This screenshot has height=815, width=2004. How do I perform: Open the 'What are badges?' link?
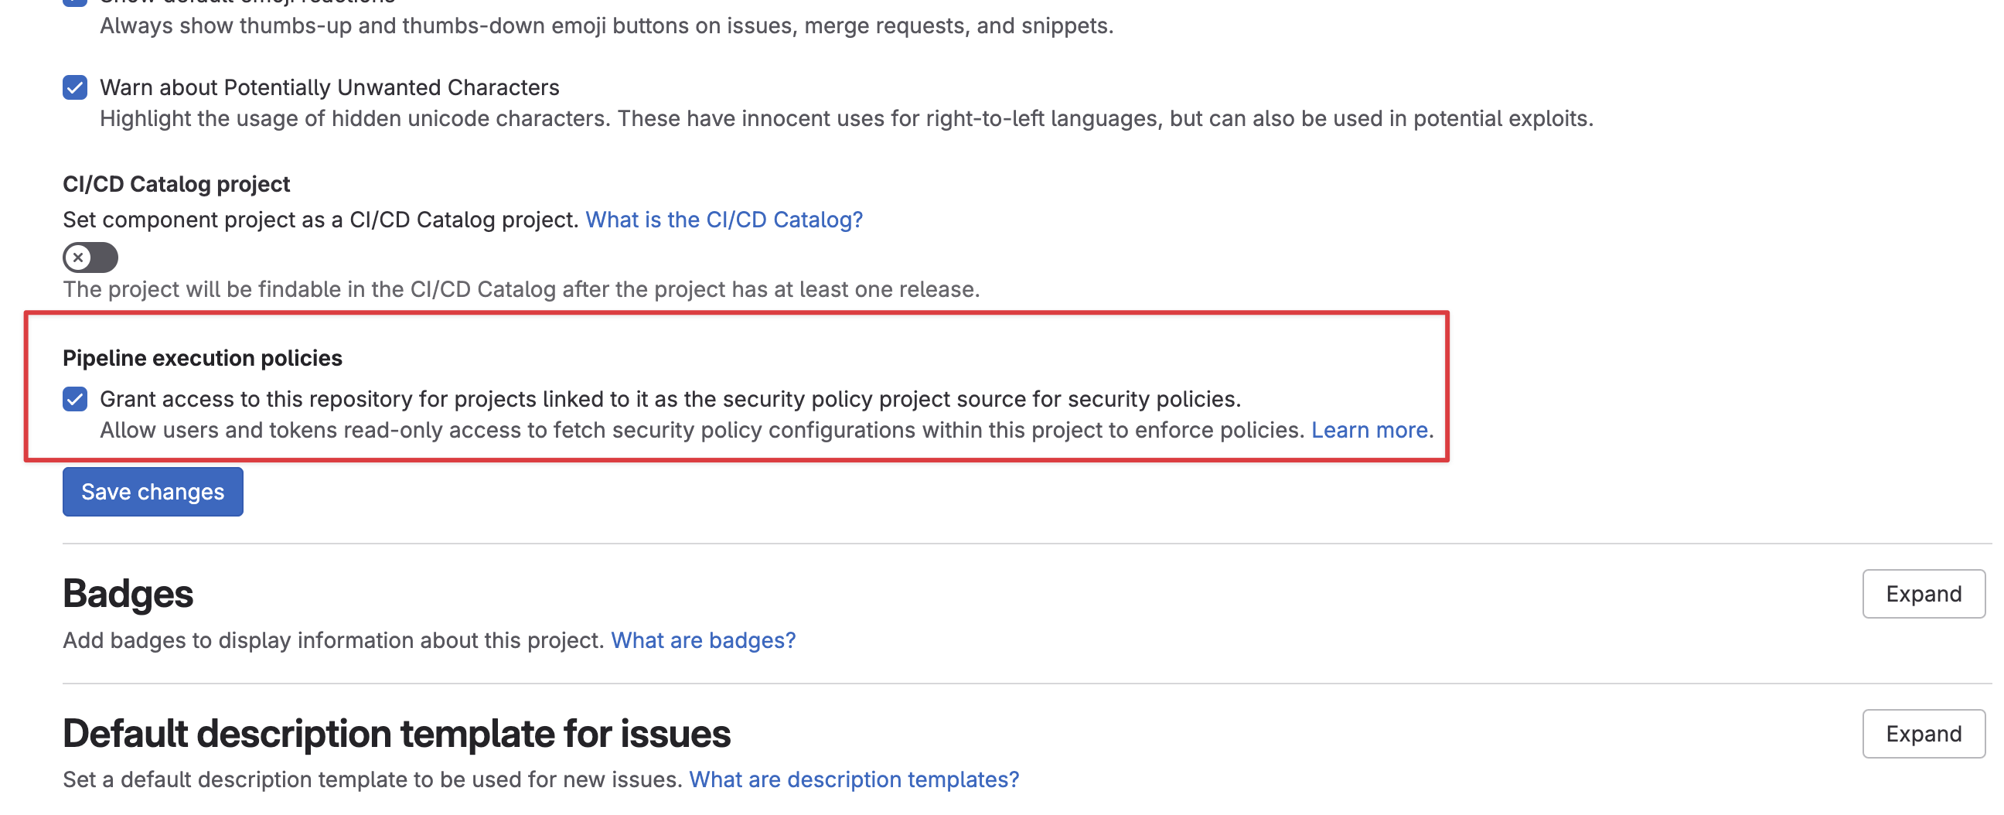click(x=703, y=641)
